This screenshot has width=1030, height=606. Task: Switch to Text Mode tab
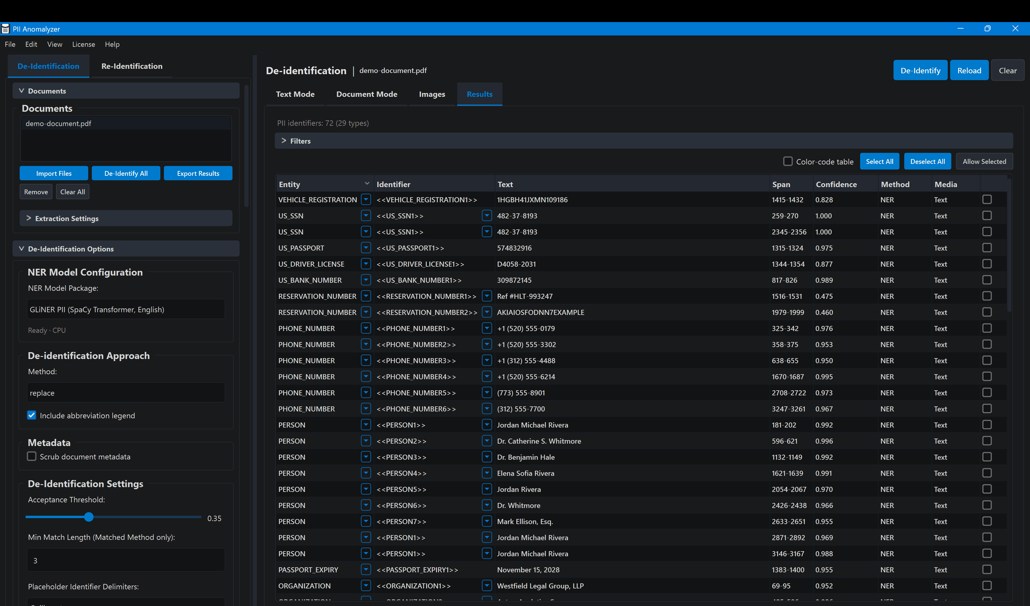coord(295,94)
